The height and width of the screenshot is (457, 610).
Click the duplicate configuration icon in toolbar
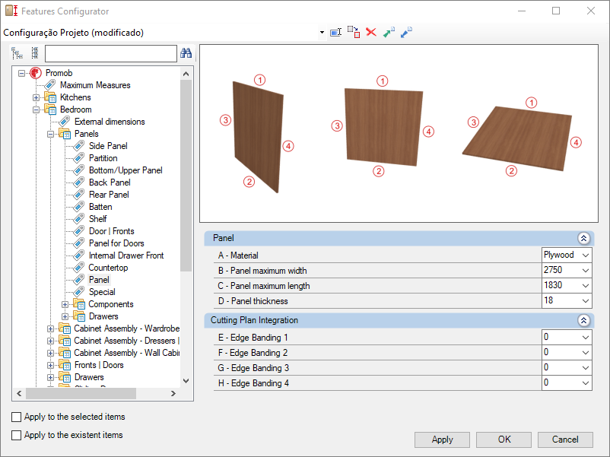354,32
